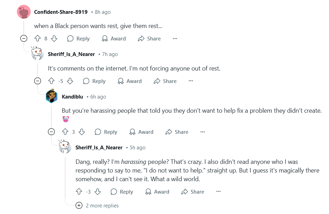Viewport: 329px width, 214px height.
Task: Open Sheriff_Is_A_Nearer username at 7h ago
Action: 71,54
